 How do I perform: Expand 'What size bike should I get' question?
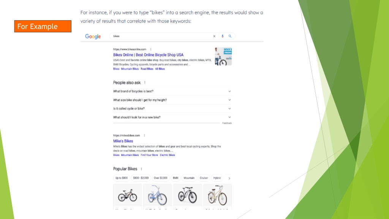(172, 100)
